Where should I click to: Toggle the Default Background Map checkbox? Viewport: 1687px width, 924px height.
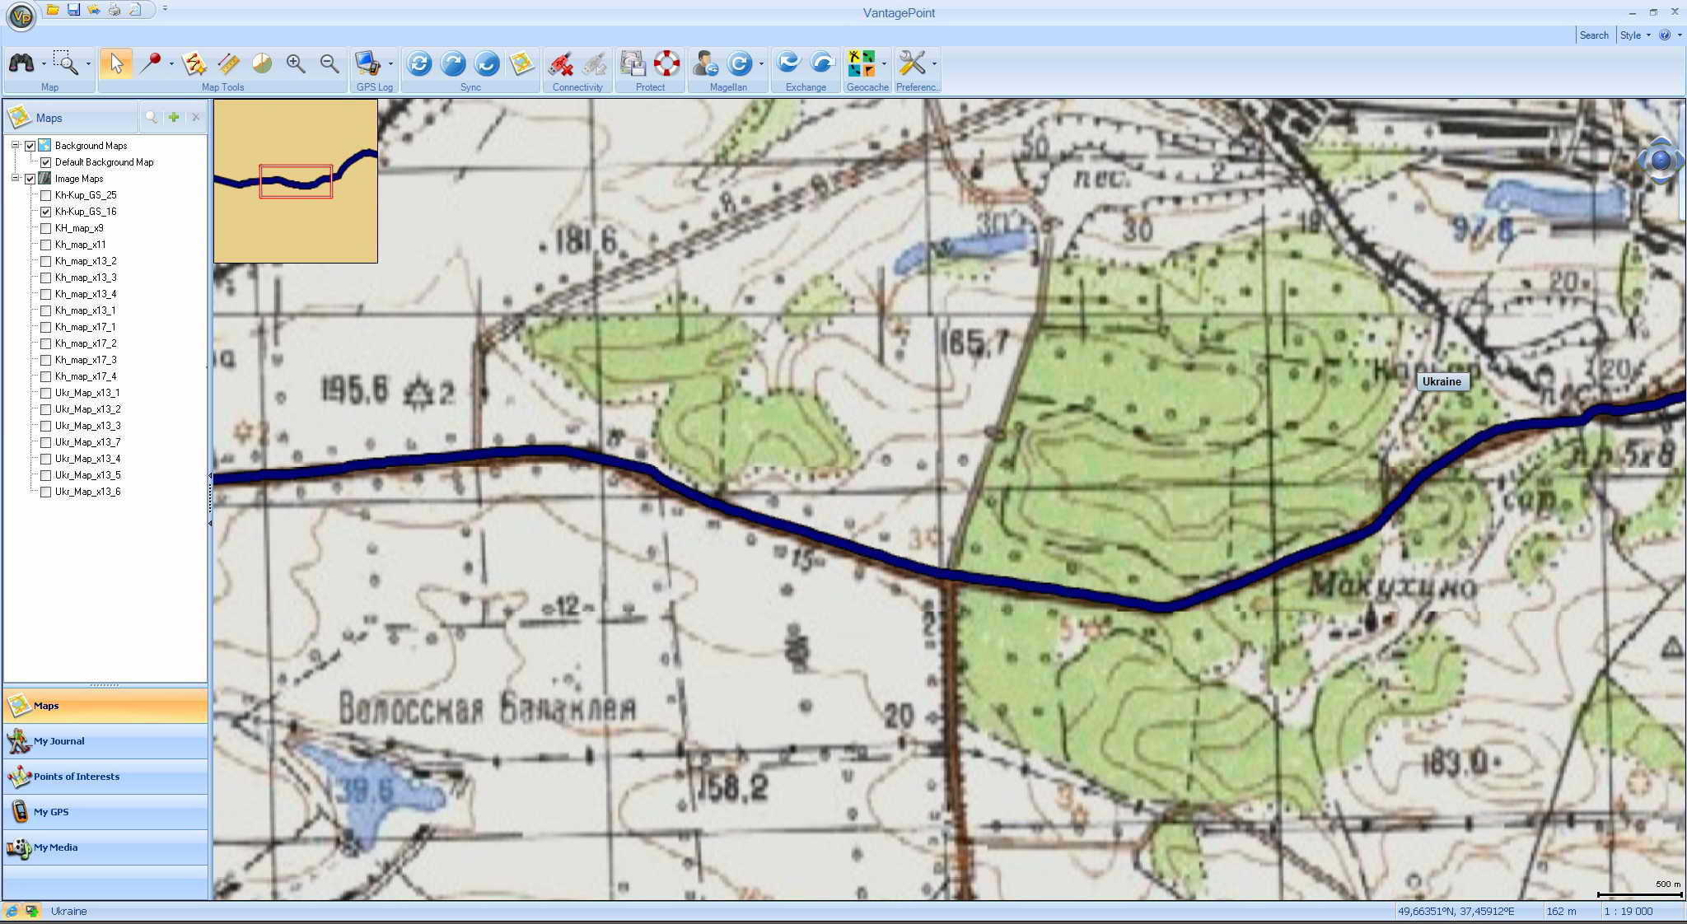pos(46,162)
